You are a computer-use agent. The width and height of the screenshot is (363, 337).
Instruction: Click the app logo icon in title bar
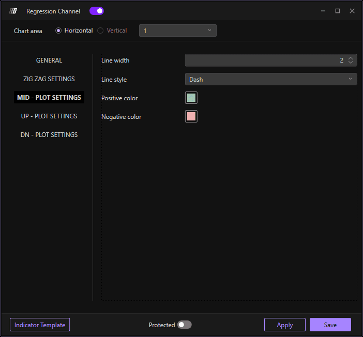coord(13,11)
